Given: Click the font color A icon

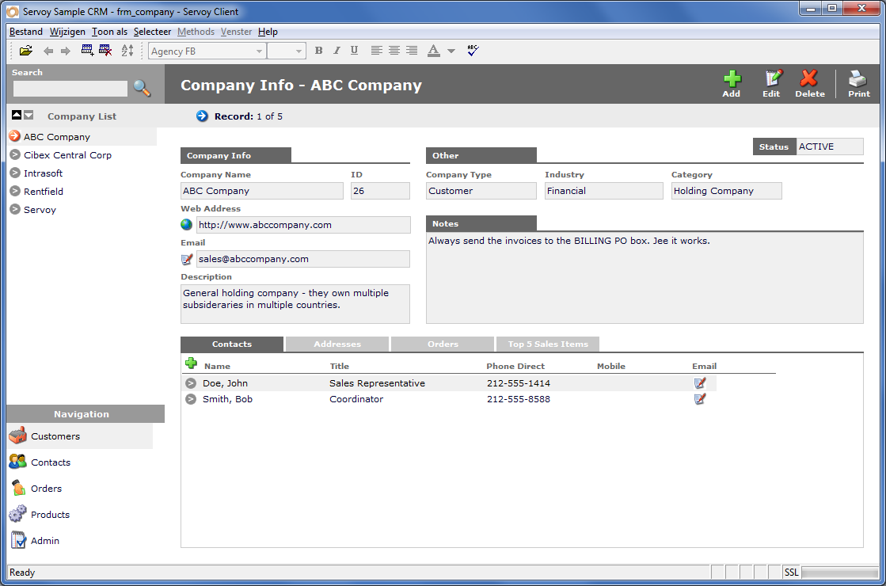Looking at the screenshot, I should click(433, 51).
